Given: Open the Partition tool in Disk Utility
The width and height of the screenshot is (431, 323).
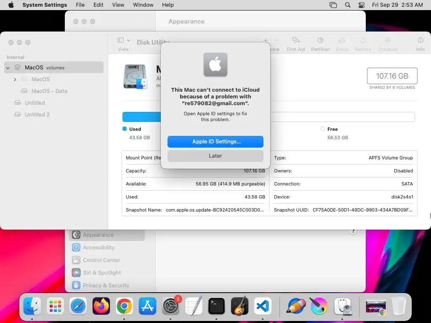Looking at the screenshot, I should (x=320, y=44).
